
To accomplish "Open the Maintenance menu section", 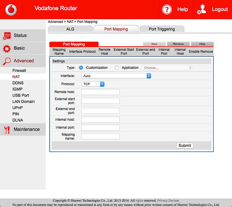I will tap(23, 129).
